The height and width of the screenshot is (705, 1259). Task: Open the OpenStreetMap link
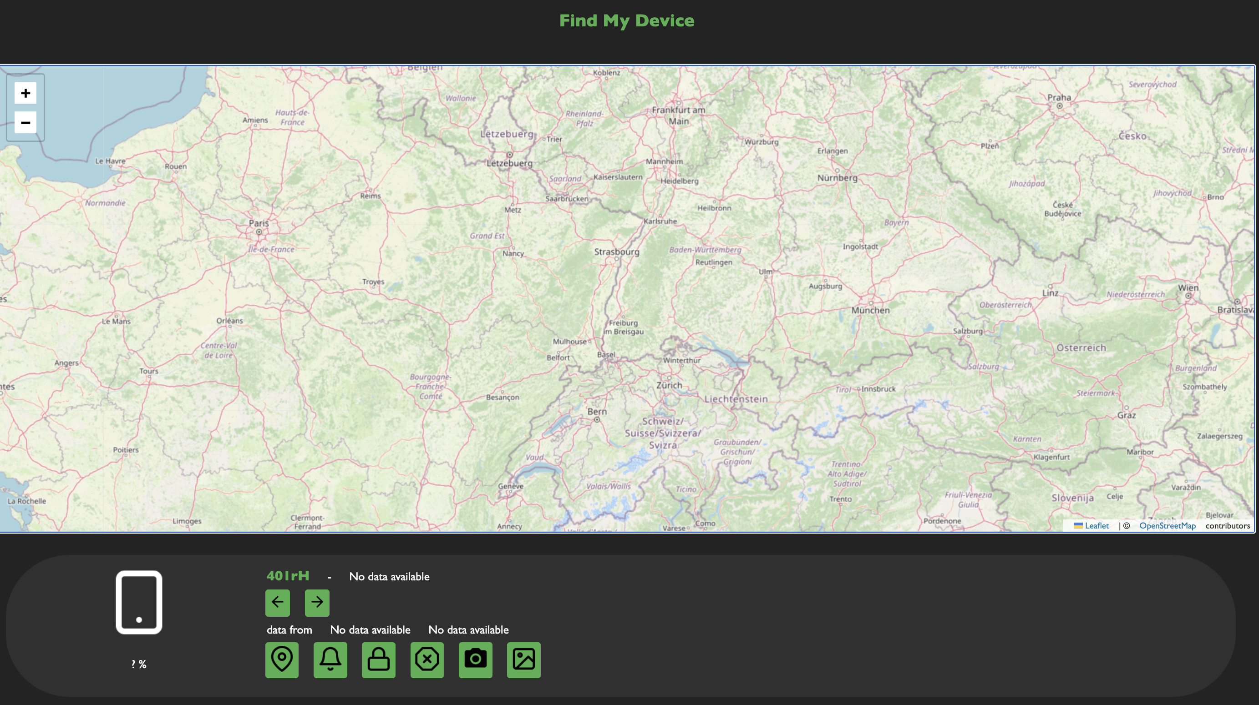[x=1167, y=526]
